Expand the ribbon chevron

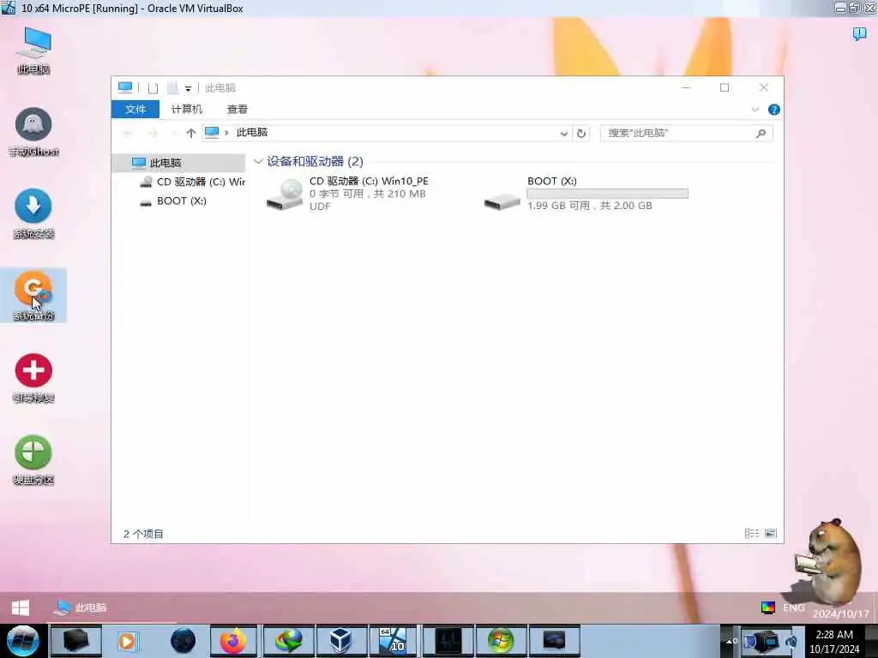[755, 110]
